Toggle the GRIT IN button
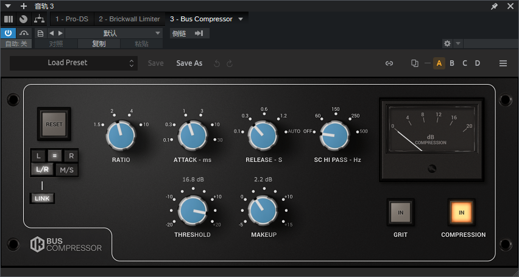519x277 pixels. tap(400, 212)
